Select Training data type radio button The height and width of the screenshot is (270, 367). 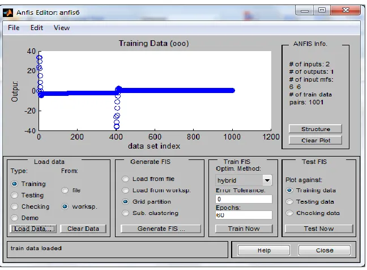(15, 184)
